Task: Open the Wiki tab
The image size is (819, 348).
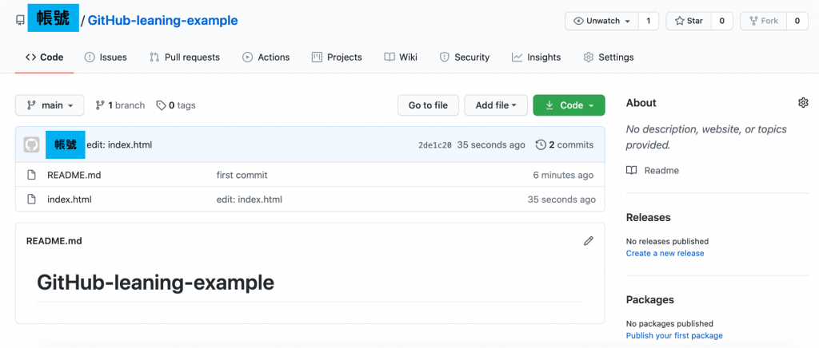Action: [x=401, y=57]
